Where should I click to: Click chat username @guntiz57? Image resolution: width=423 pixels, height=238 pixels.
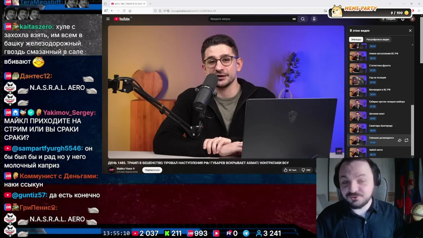pos(29,195)
